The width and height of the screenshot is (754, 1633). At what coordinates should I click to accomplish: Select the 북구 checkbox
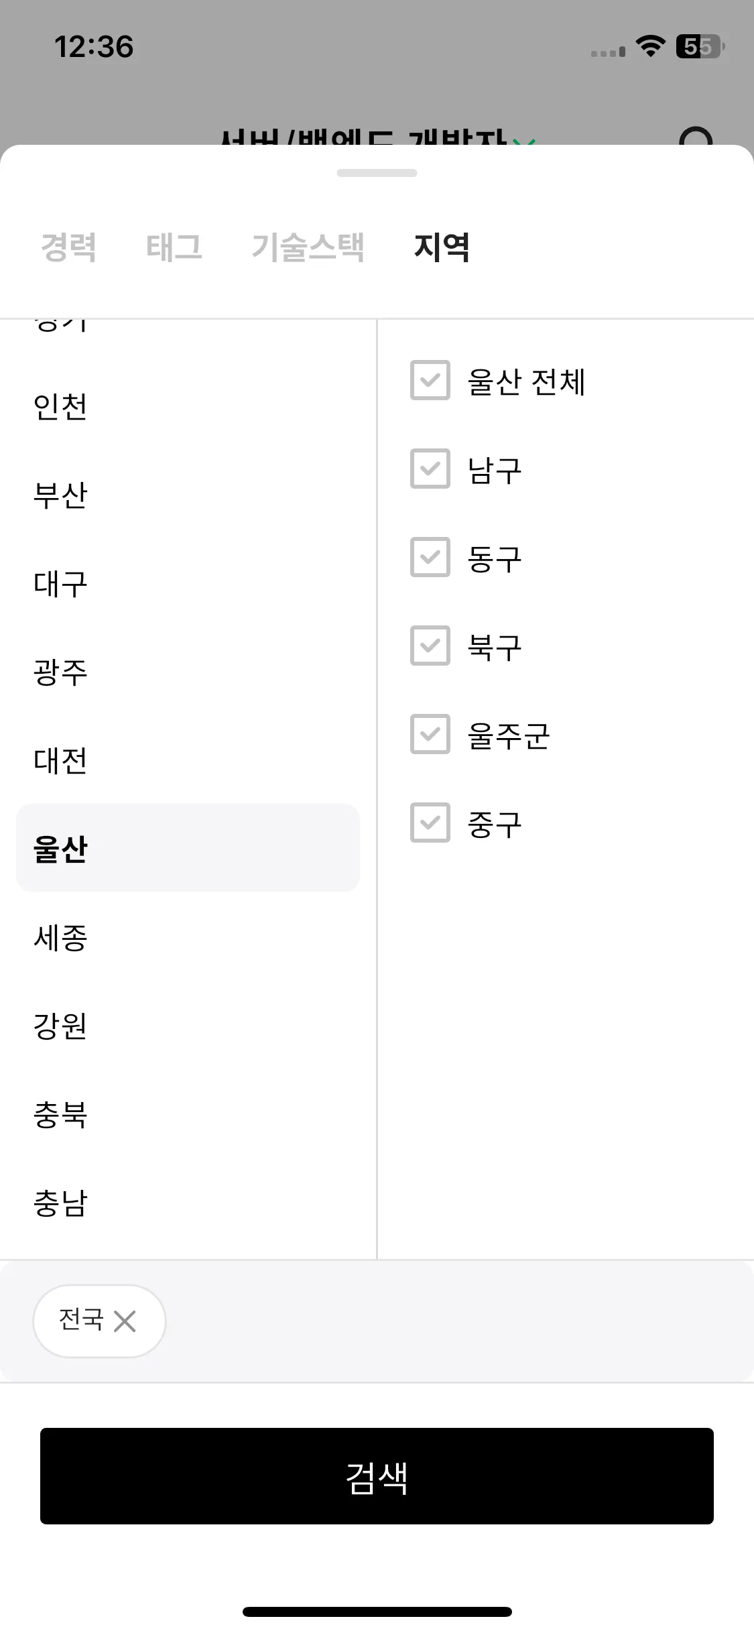click(430, 646)
